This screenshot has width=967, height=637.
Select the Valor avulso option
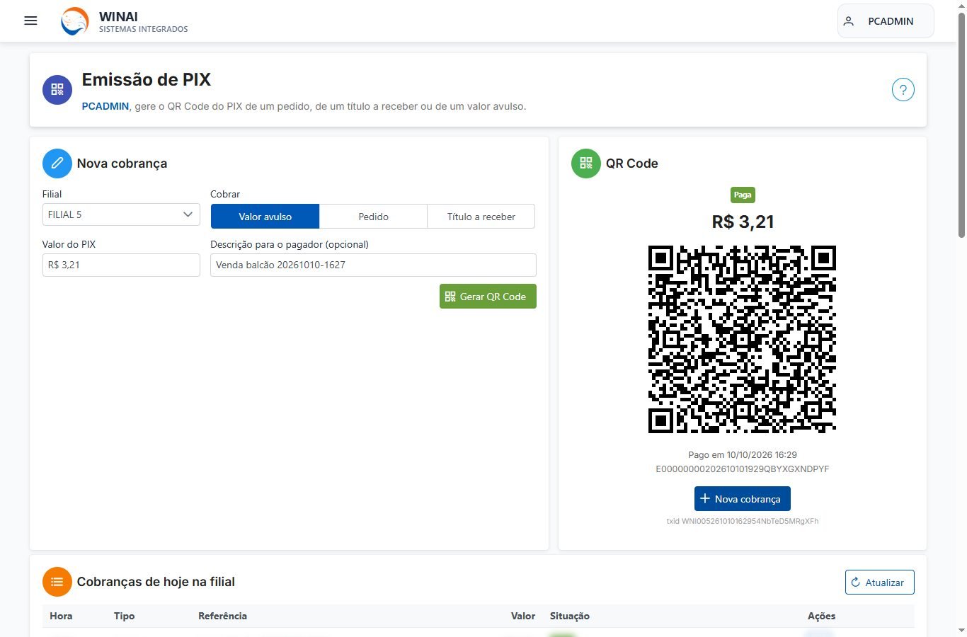(x=265, y=217)
